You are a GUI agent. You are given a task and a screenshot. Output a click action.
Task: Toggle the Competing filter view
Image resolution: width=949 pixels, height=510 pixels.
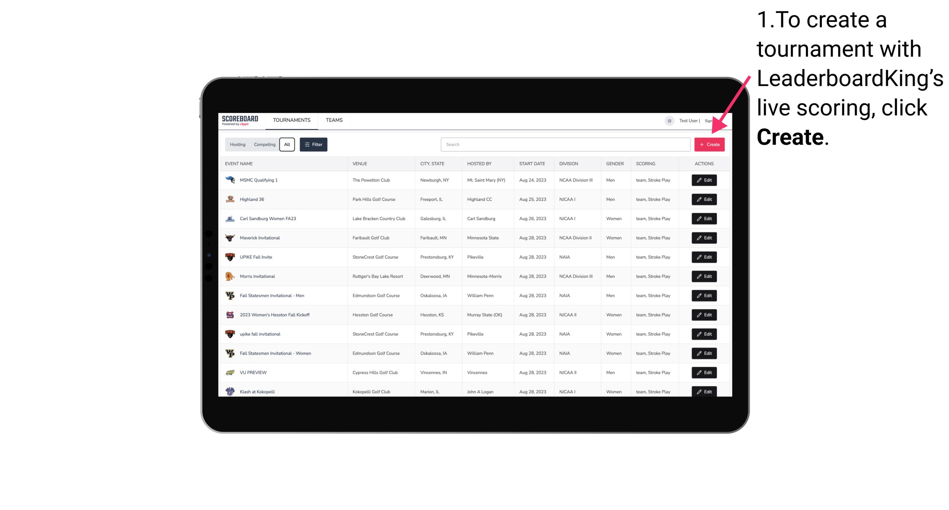pos(264,145)
